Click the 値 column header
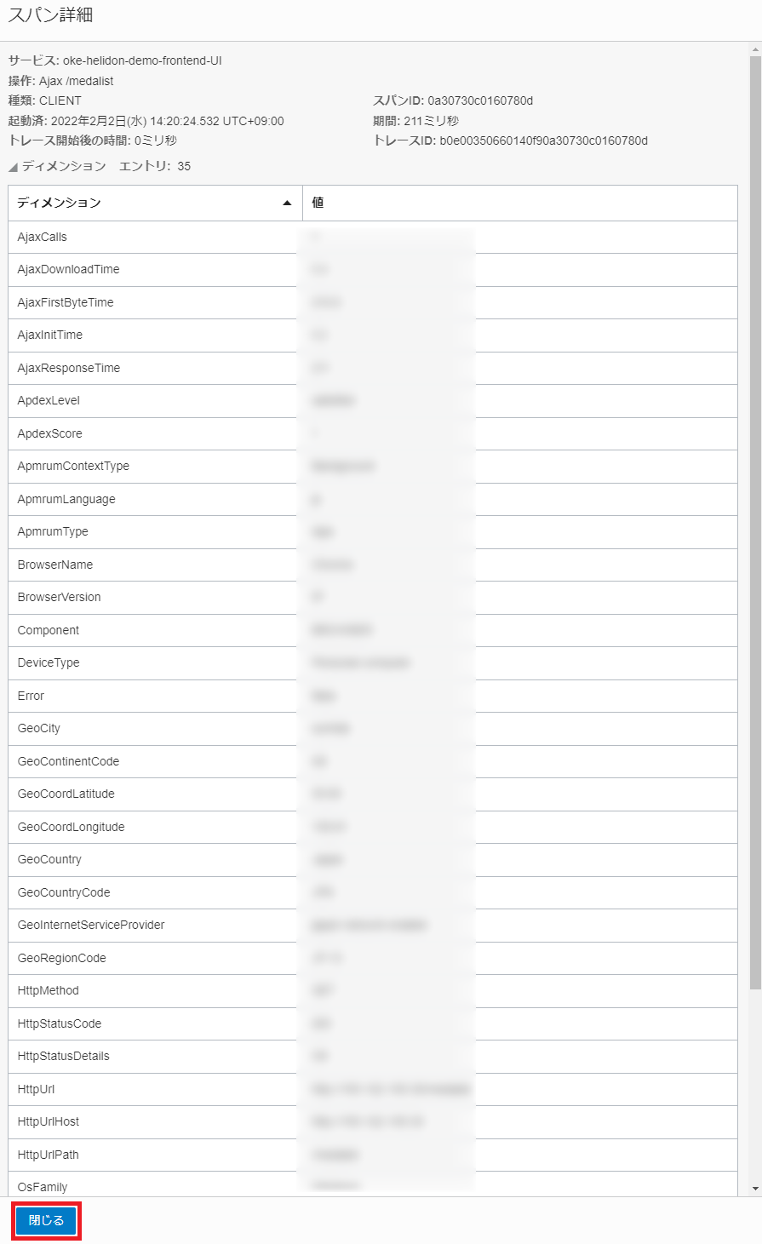This screenshot has width=762, height=1244. coord(318,203)
